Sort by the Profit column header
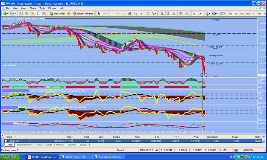 pyautogui.click(x=250, y=137)
